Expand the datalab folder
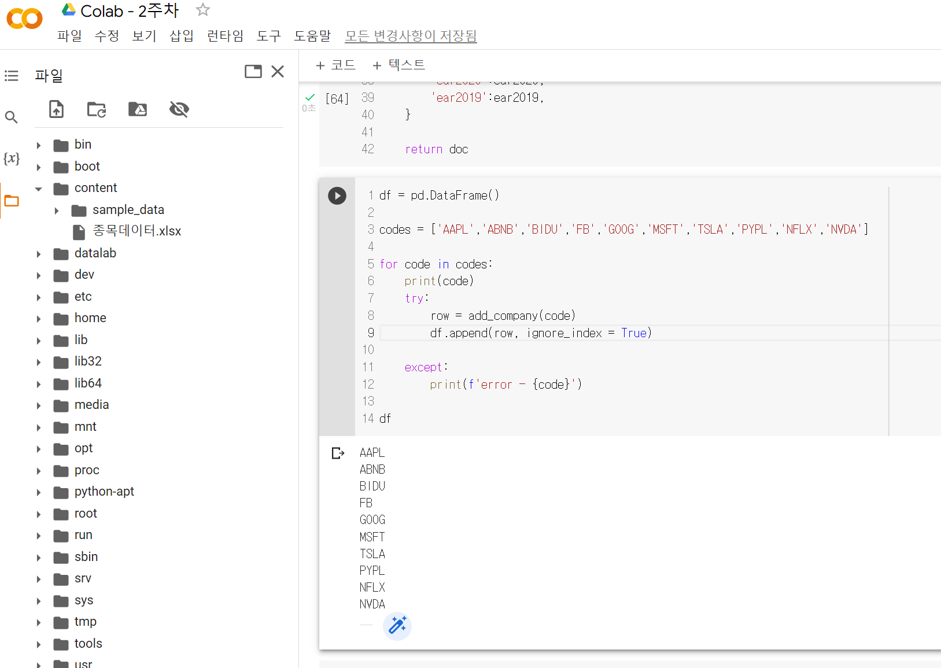 [x=39, y=254]
